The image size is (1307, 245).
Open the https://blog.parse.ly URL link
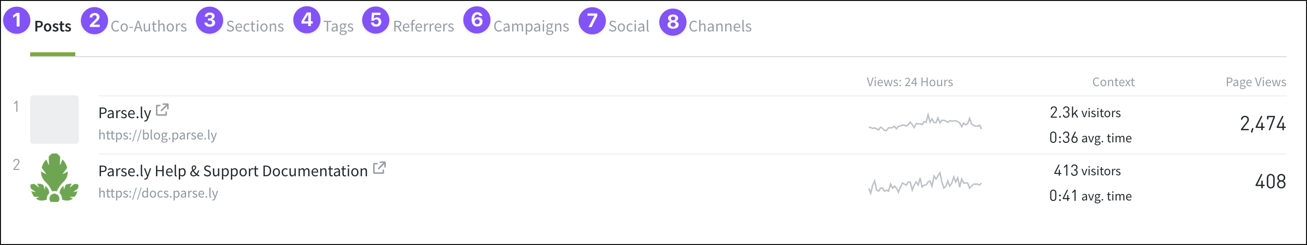coord(158,135)
